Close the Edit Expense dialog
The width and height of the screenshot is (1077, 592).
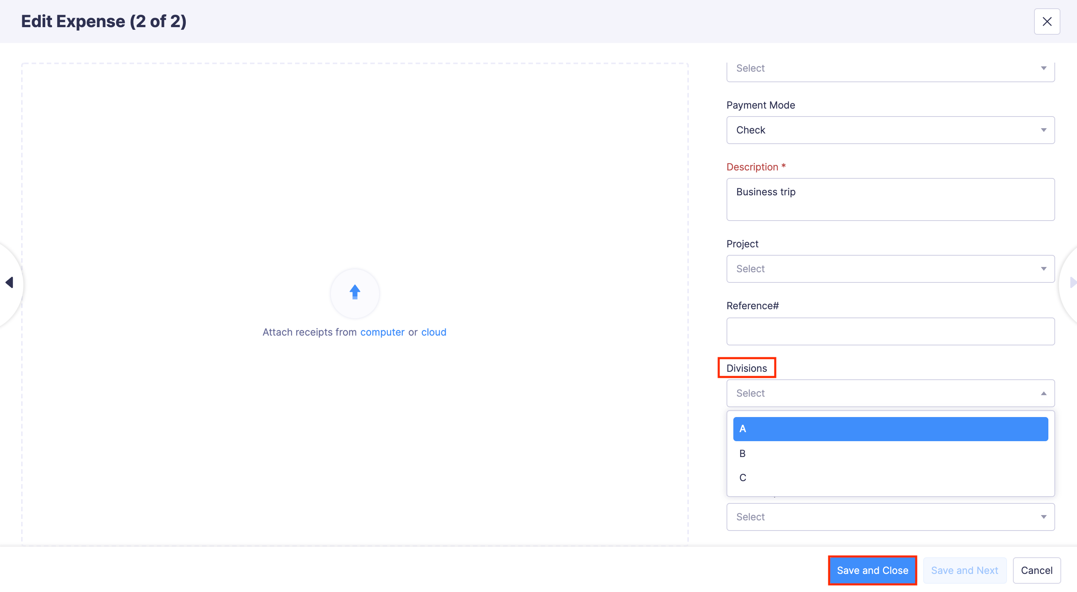tap(1047, 21)
